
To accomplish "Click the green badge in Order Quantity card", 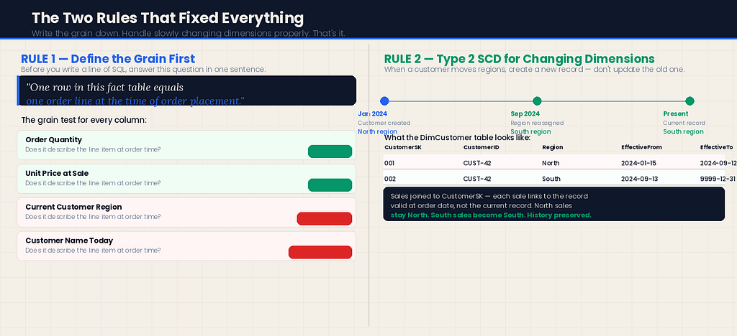I will [x=330, y=151].
